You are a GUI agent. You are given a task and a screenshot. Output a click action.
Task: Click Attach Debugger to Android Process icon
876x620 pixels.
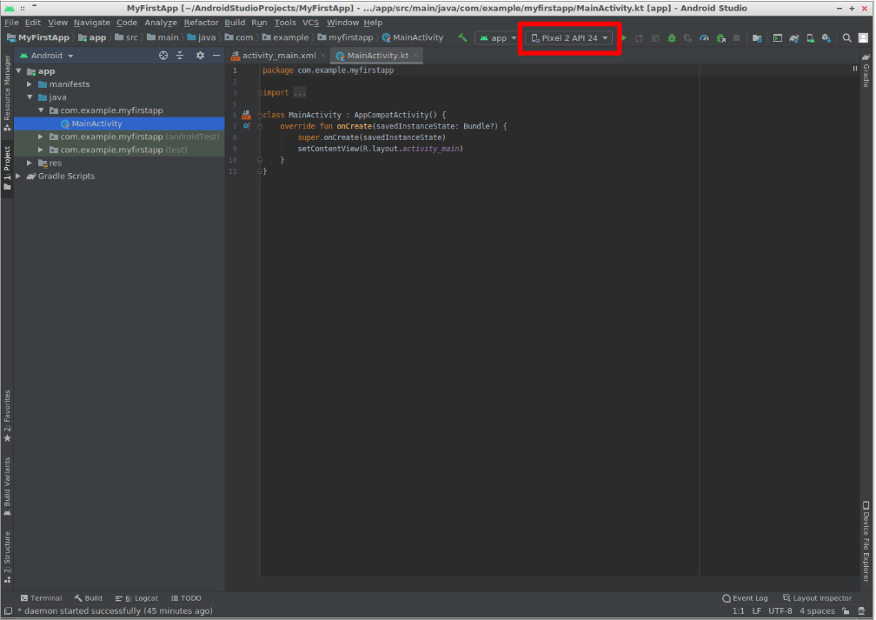tap(721, 38)
